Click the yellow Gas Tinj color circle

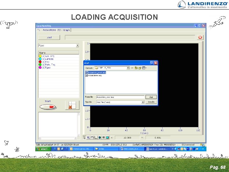tap(40, 56)
